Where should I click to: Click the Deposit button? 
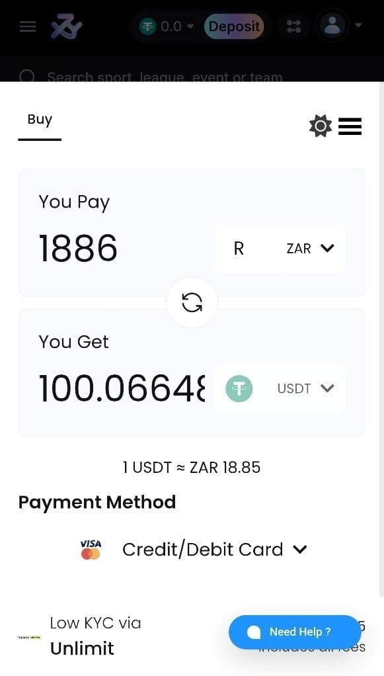tap(235, 26)
